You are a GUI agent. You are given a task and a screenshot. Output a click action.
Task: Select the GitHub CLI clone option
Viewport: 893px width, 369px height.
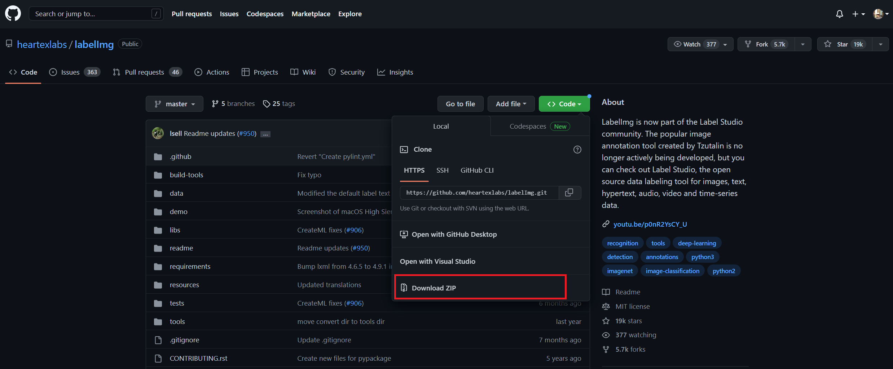pos(477,170)
